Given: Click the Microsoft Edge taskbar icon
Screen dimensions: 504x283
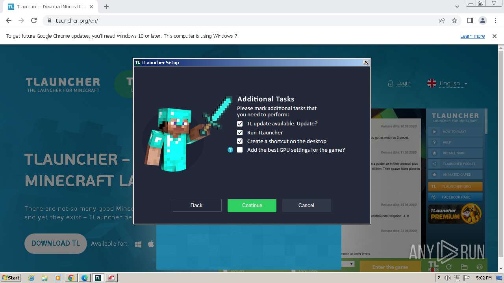Looking at the screenshot, I should point(85,278).
